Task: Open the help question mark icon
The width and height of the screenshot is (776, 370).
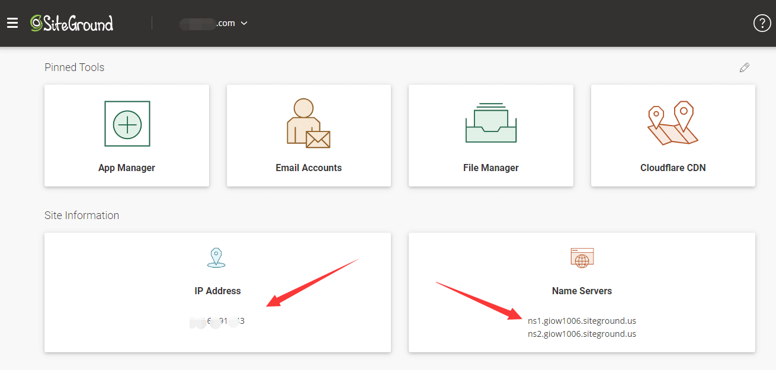Action: click(761, 23)
